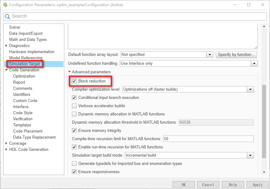This screenshot has width=270, height=189.
Task: Select Hardware Implementation category
Action: pos(32,52)
